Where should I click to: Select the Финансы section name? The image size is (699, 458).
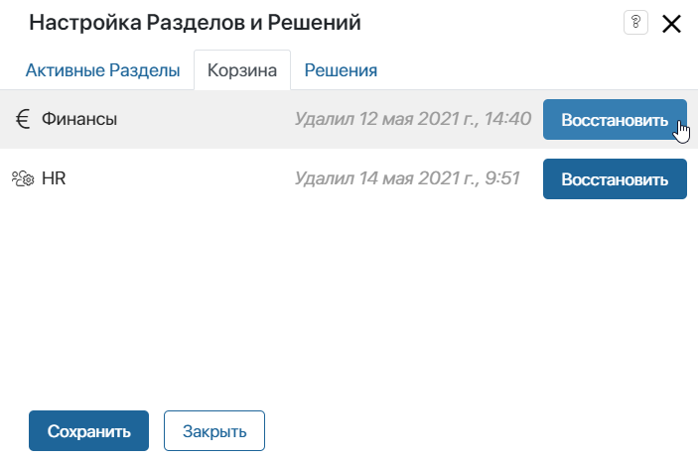(x=79, y=119)
